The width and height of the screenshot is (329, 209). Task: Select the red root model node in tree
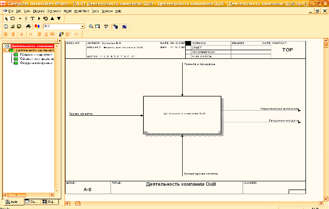tap(32, 46)
